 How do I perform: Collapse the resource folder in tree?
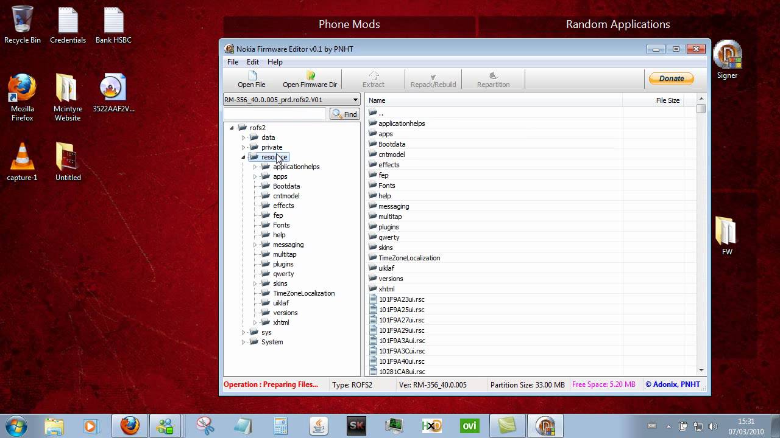tap(243, 157)
